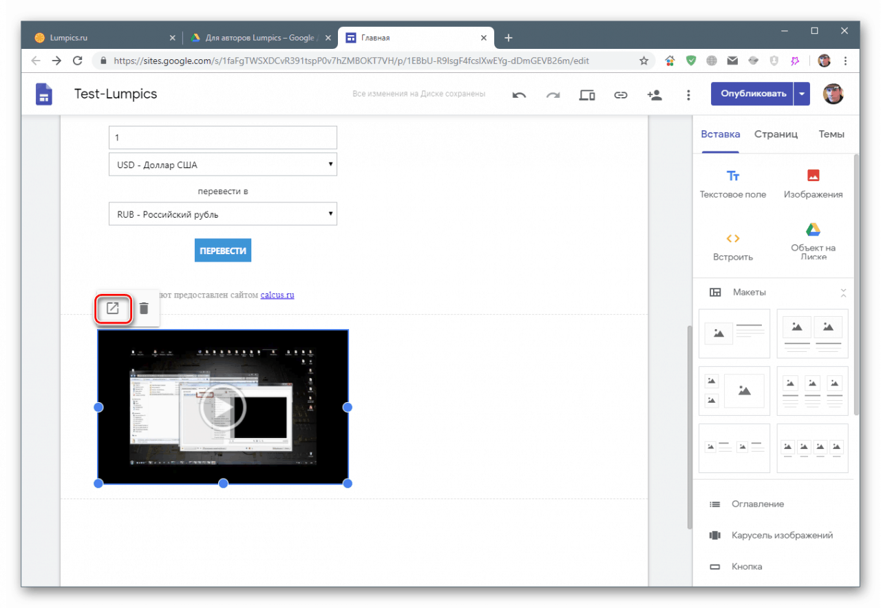Click the Опубликовать publish button
This screenshot has height=608, width=881.
point(753,94)
